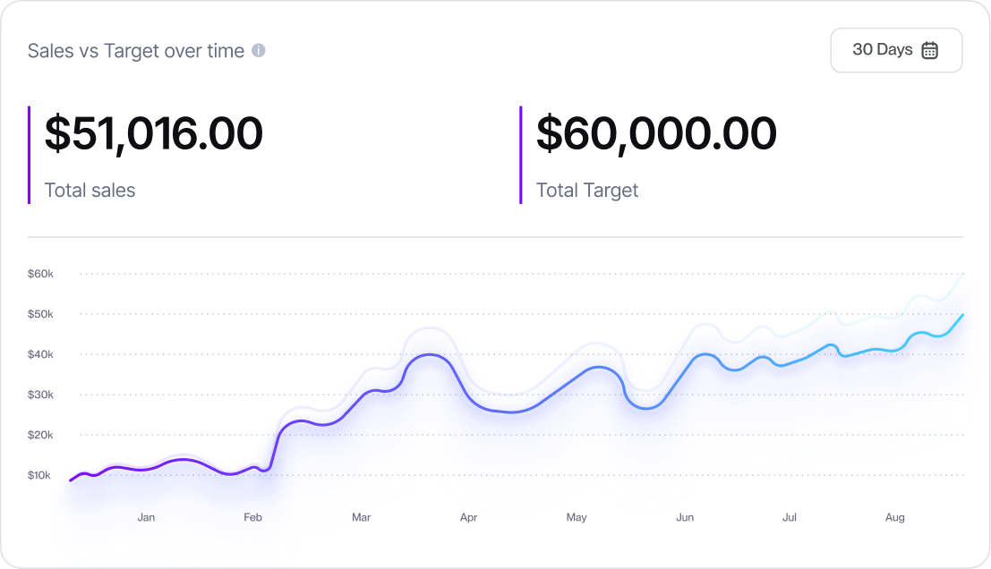Image resolution: width=991 pixels, height=569 pixels.
Task: Click the info icon next to the chart title
Action: click(260, 51)
